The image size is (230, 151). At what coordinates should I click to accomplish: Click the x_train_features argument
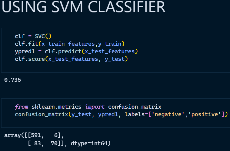point(68,44)
